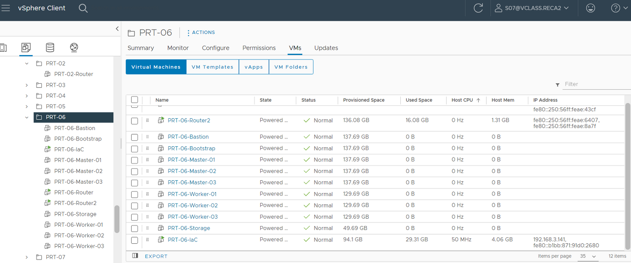Switch to VM Templates sub-tab
The height and width of the screenshot is (263, 631).
(212, 67)
